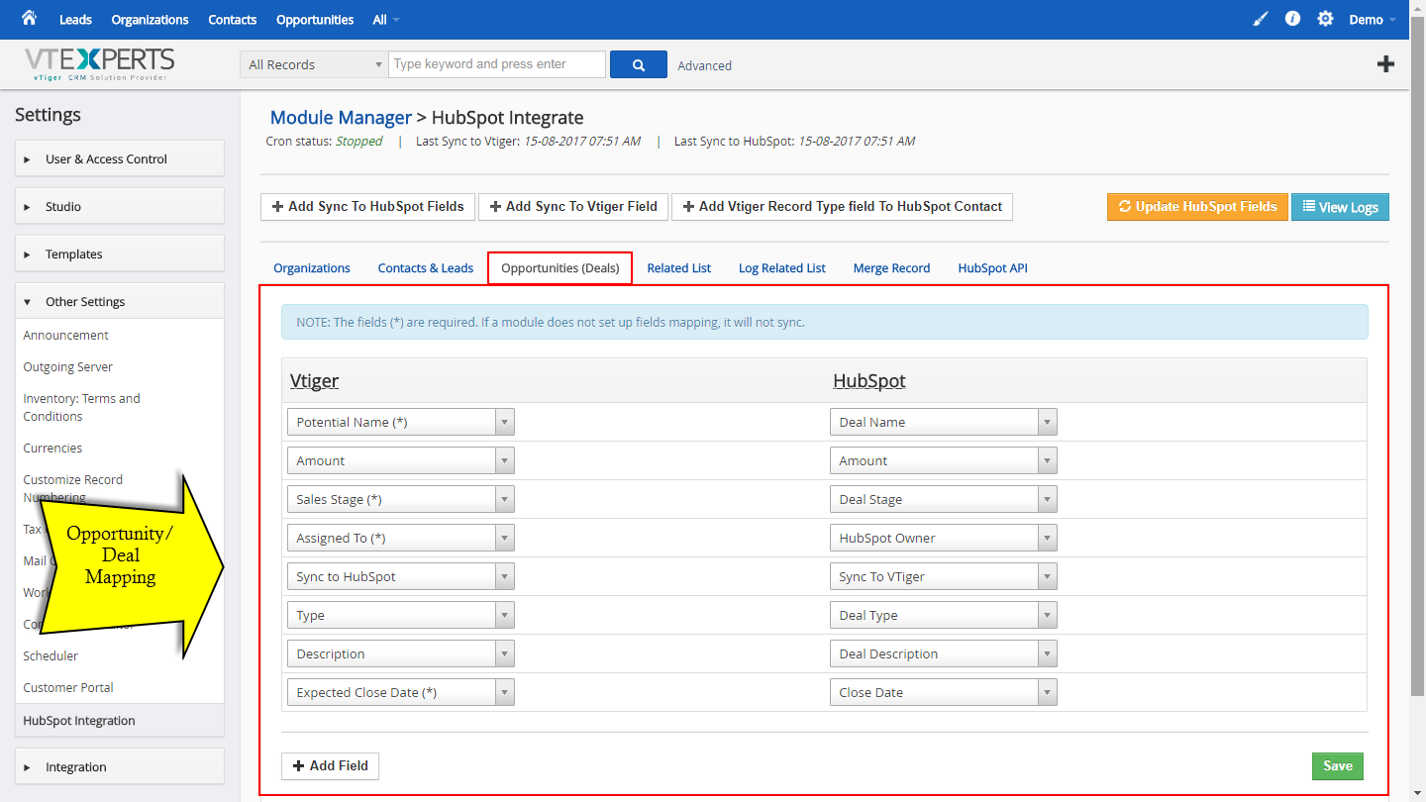Open View Logs

coord(1341,207)
